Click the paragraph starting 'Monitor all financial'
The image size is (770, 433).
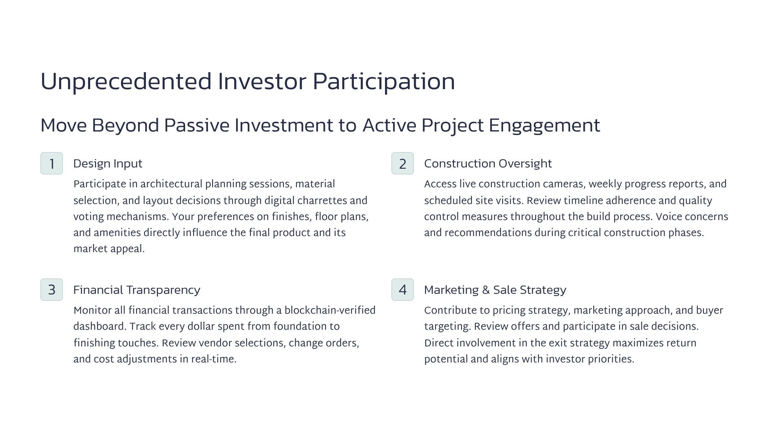[224, 334]
